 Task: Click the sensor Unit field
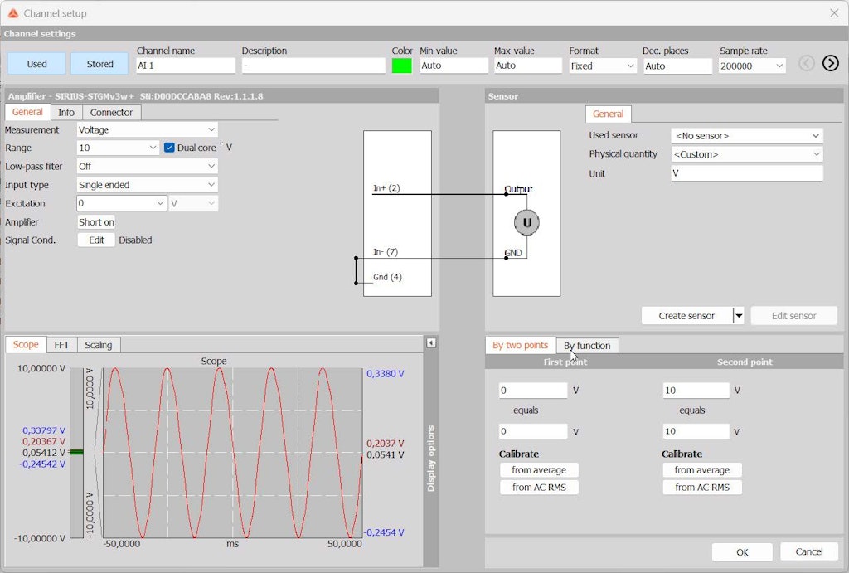[x=747, y=173]
